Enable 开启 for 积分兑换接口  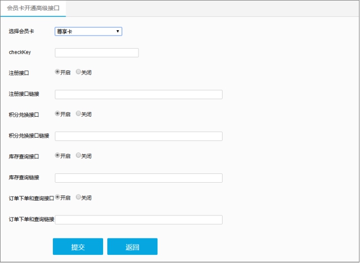coord(57,114)
